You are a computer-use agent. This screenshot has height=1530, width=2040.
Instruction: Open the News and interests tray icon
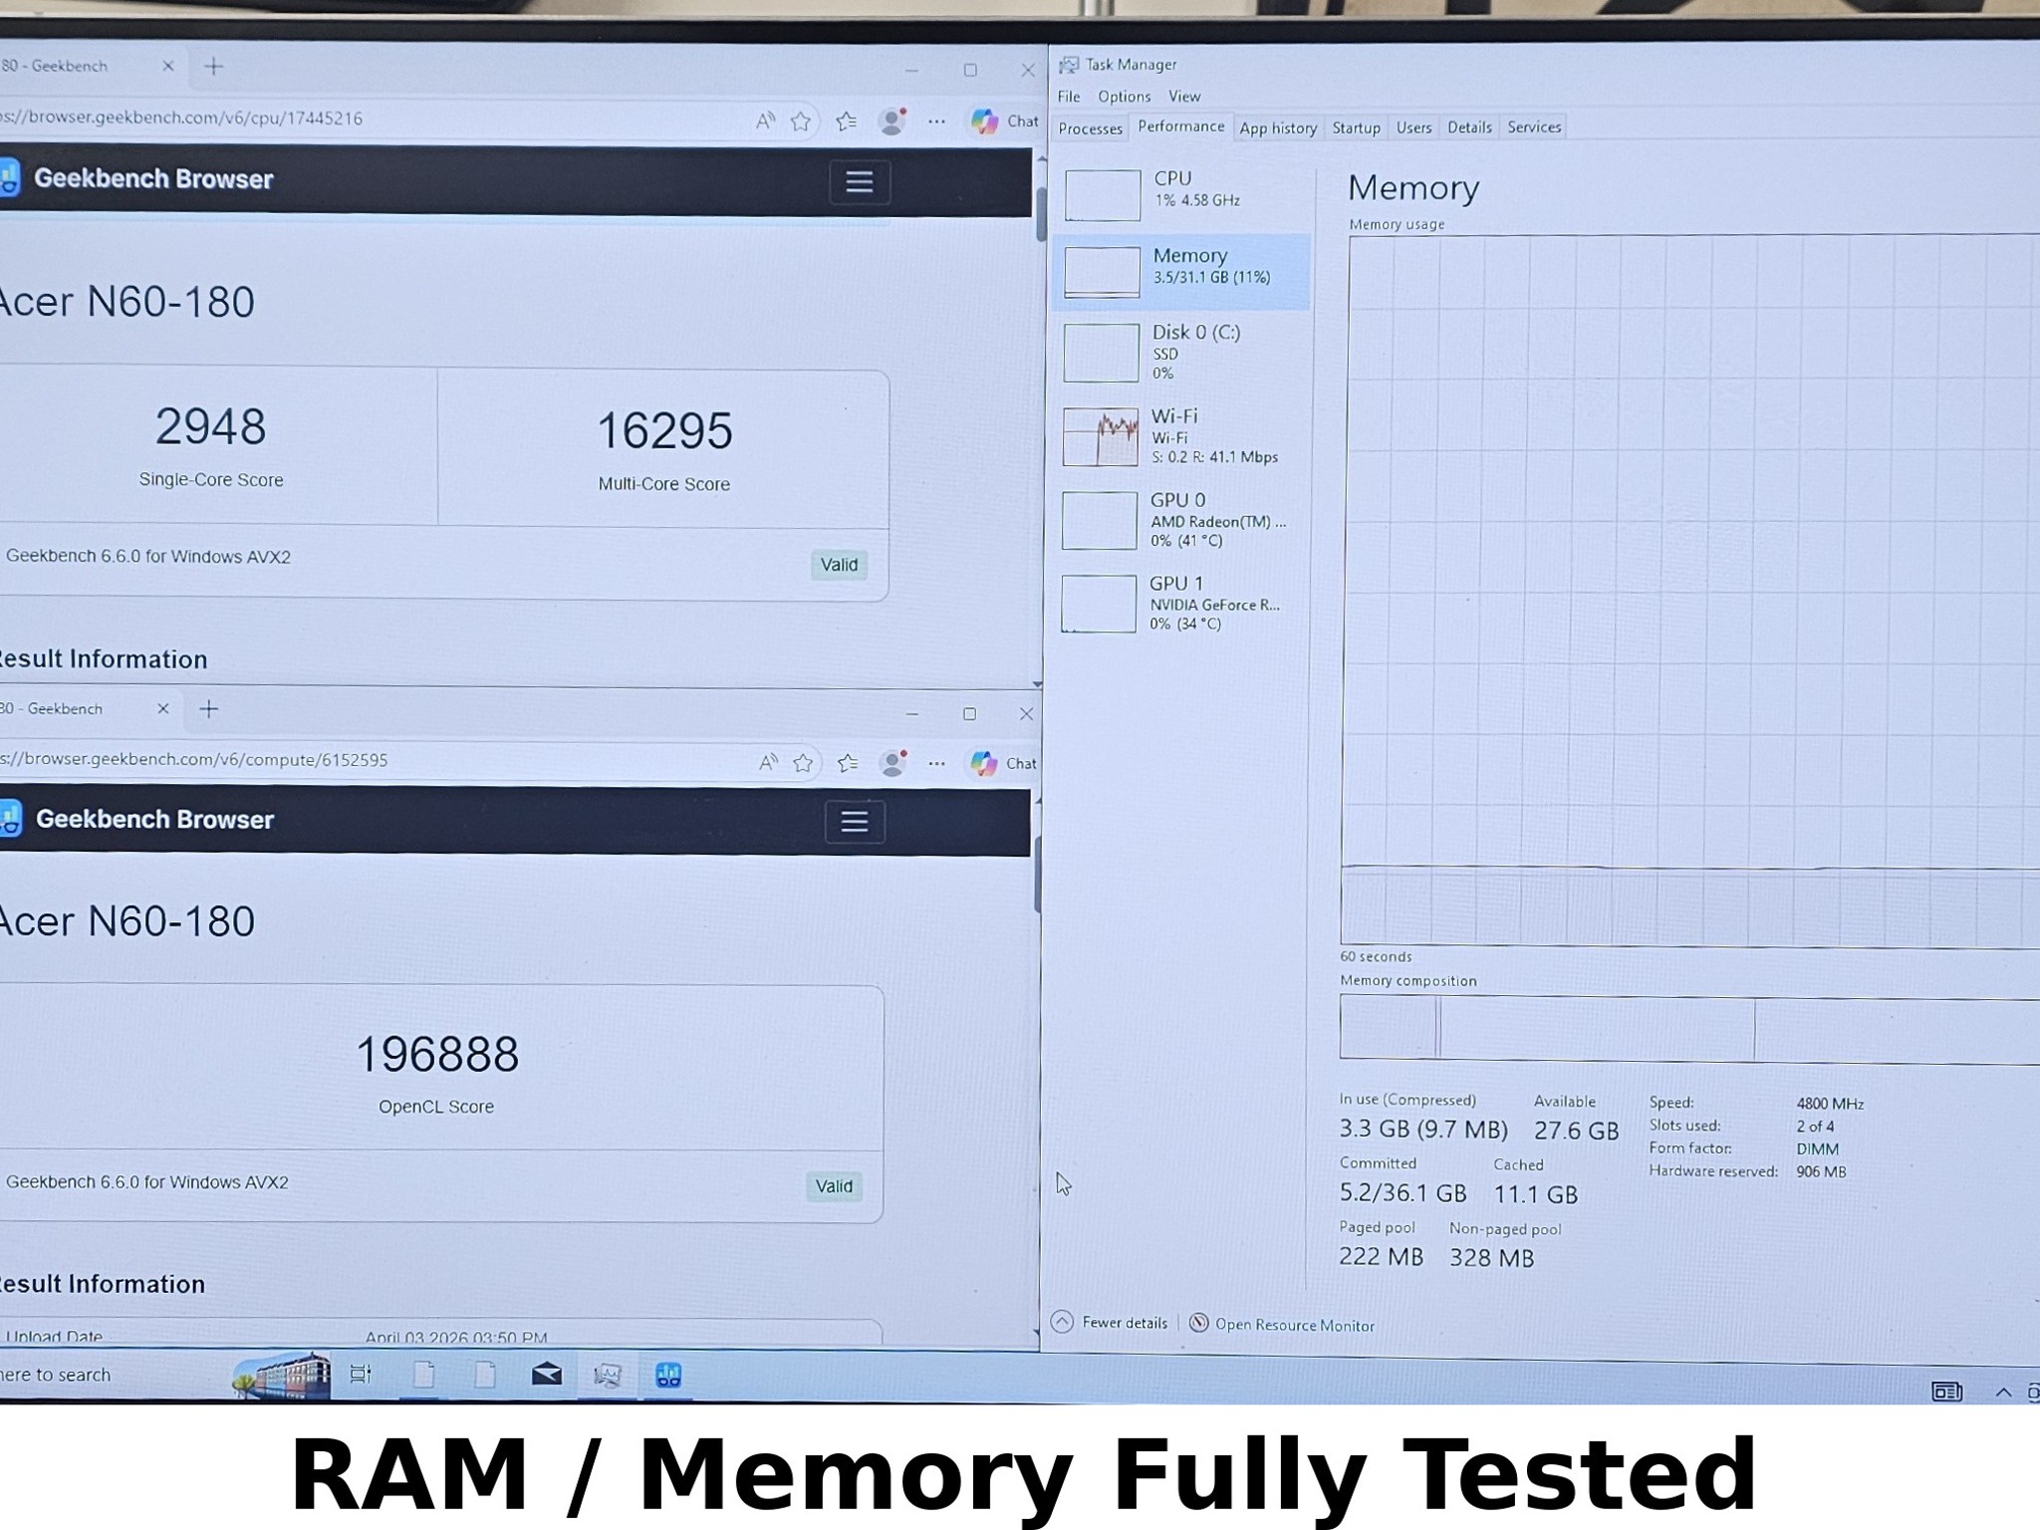click(x=1946, y=1392)
